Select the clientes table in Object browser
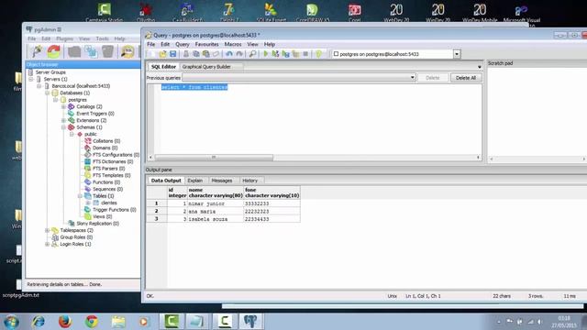The width and height of the screenshot is (587, 330). [x=108, y=203]
